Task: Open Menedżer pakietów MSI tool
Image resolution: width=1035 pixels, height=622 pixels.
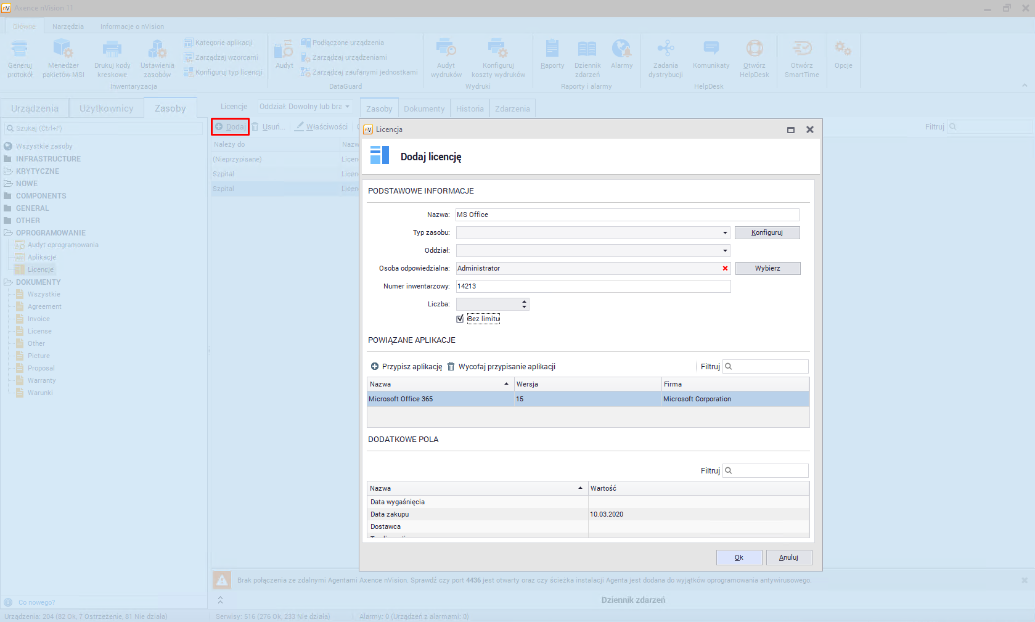Action: 63,49
